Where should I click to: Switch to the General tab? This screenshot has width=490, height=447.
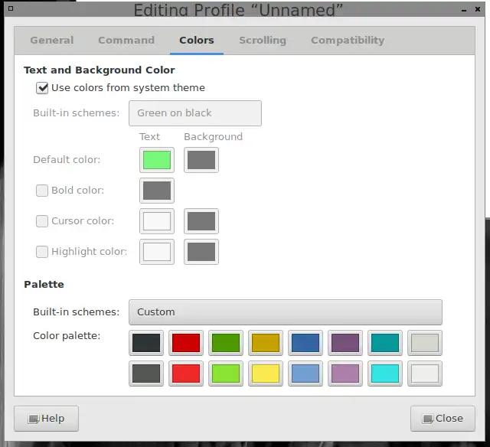tap(52, 41)
